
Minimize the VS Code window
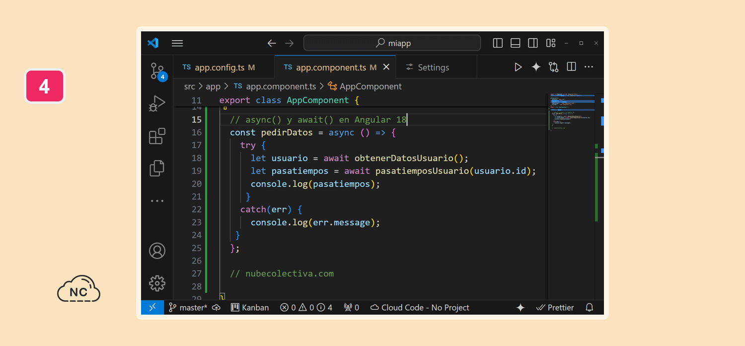(567, 43)
